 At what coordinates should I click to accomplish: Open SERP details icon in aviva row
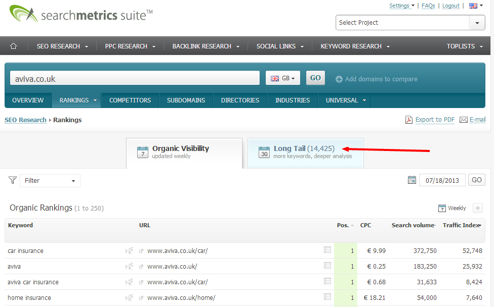(x=327, y=266)
